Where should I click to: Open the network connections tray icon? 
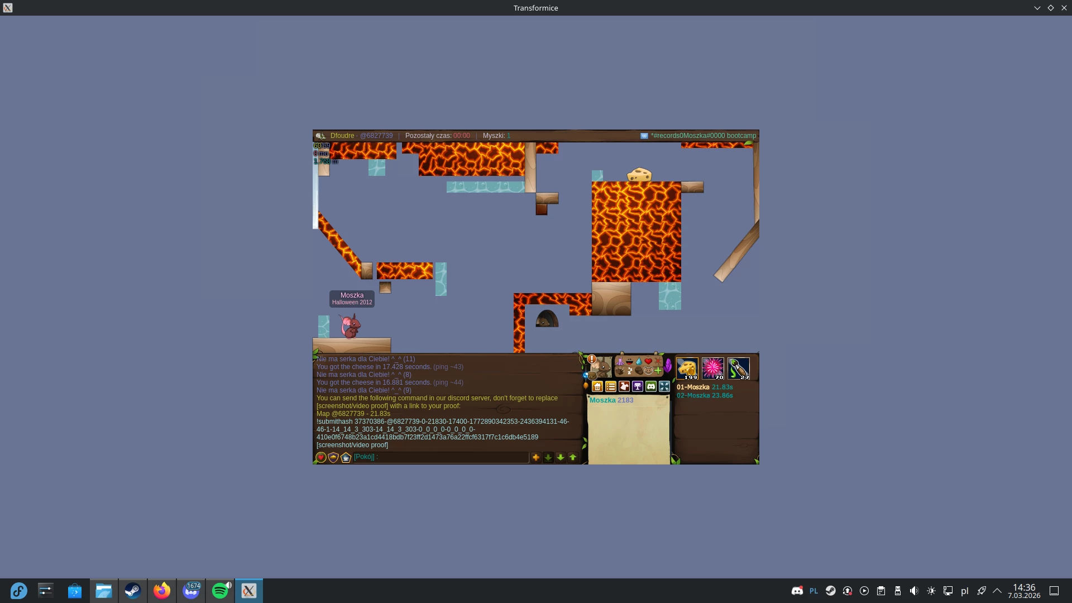(x=947, y=591)
